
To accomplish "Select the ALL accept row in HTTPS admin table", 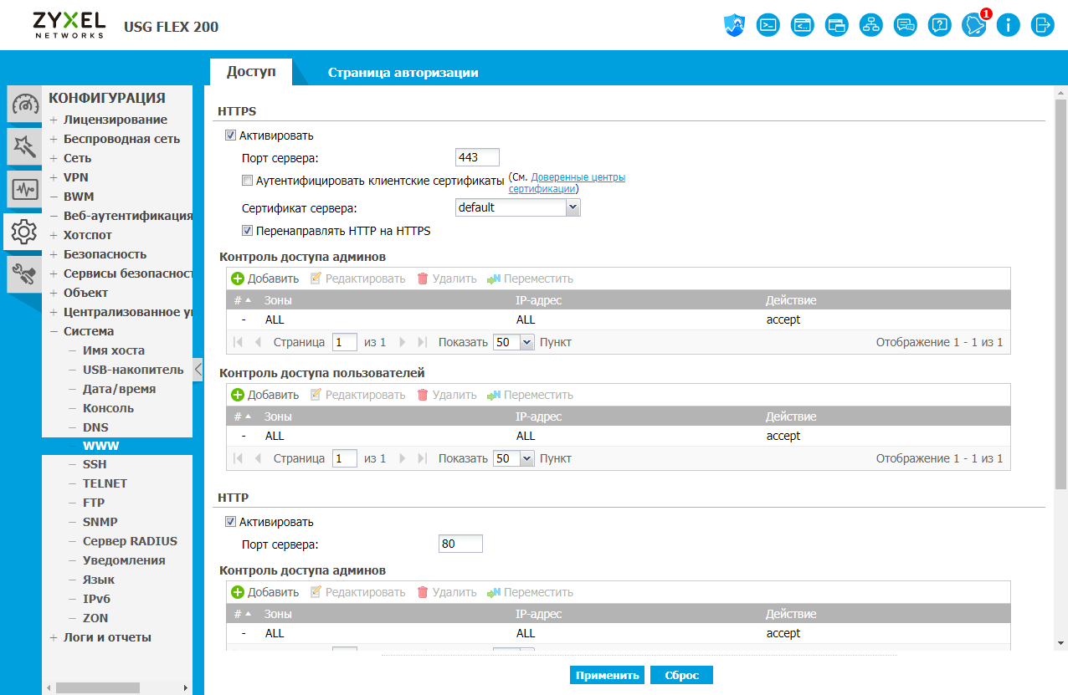I will coord(618,319).
